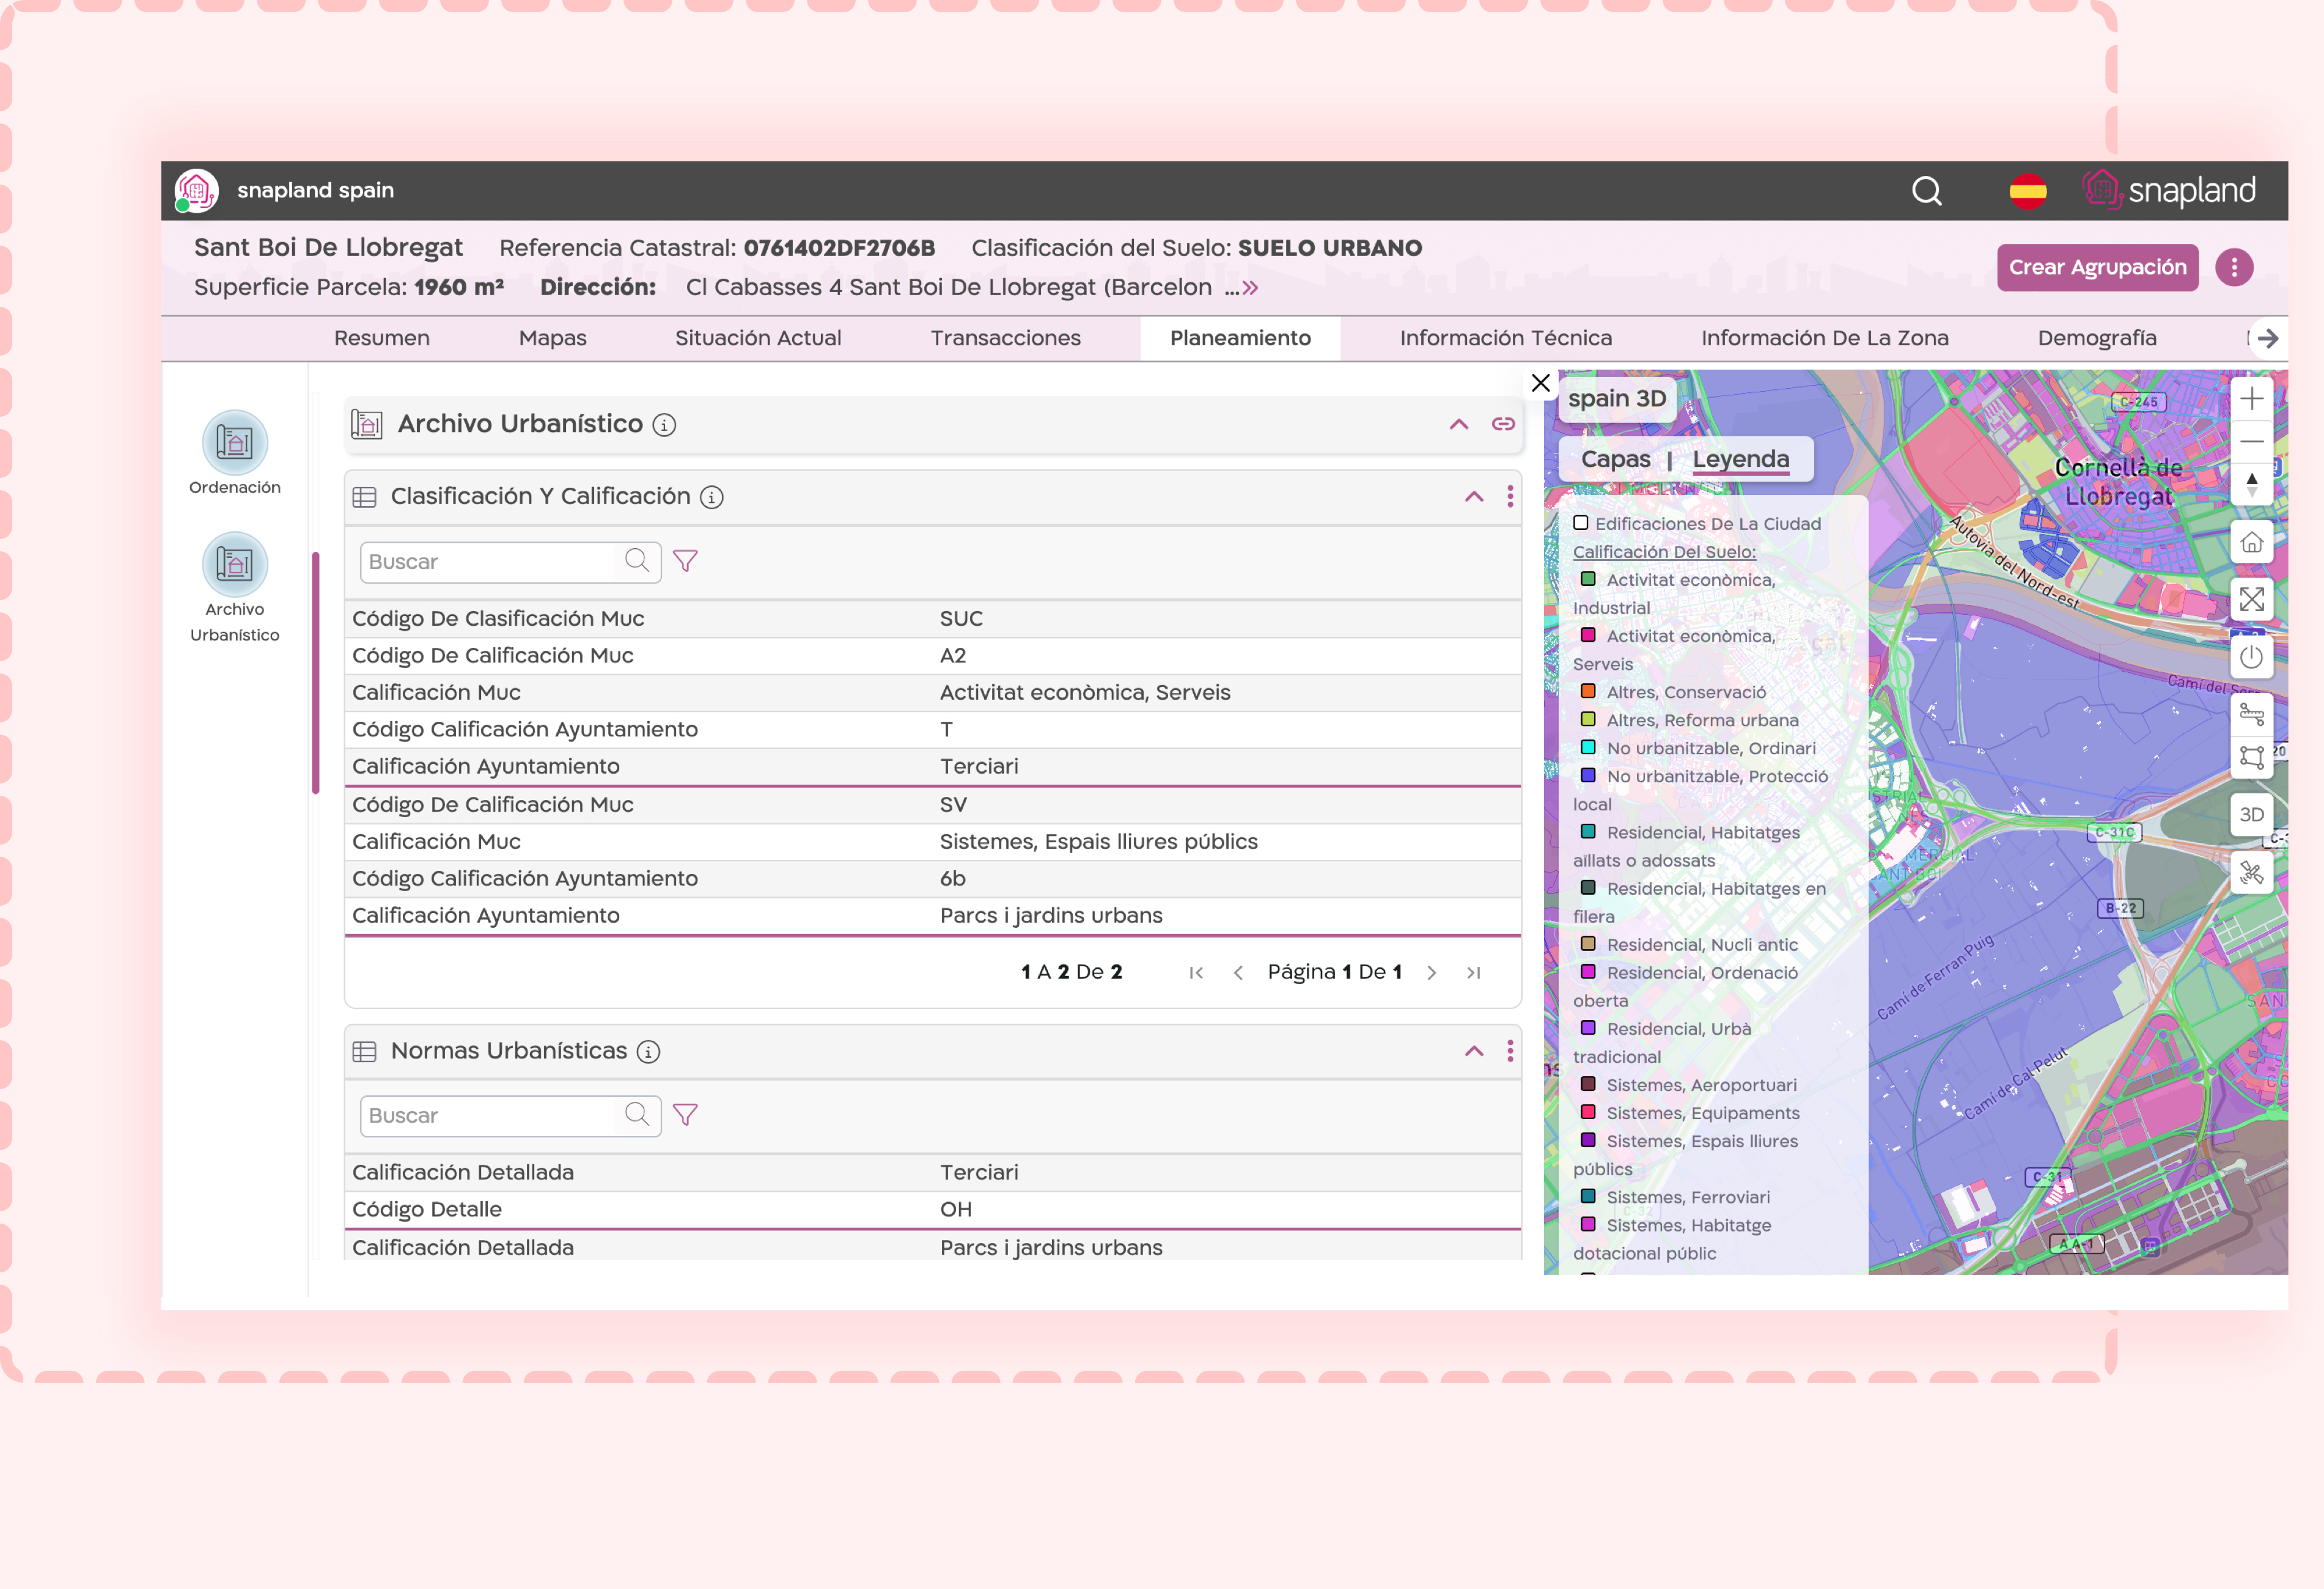Open the search magnifier in the top bar
This screenshot has height=1589, width=2324.
click(1926, 190)
